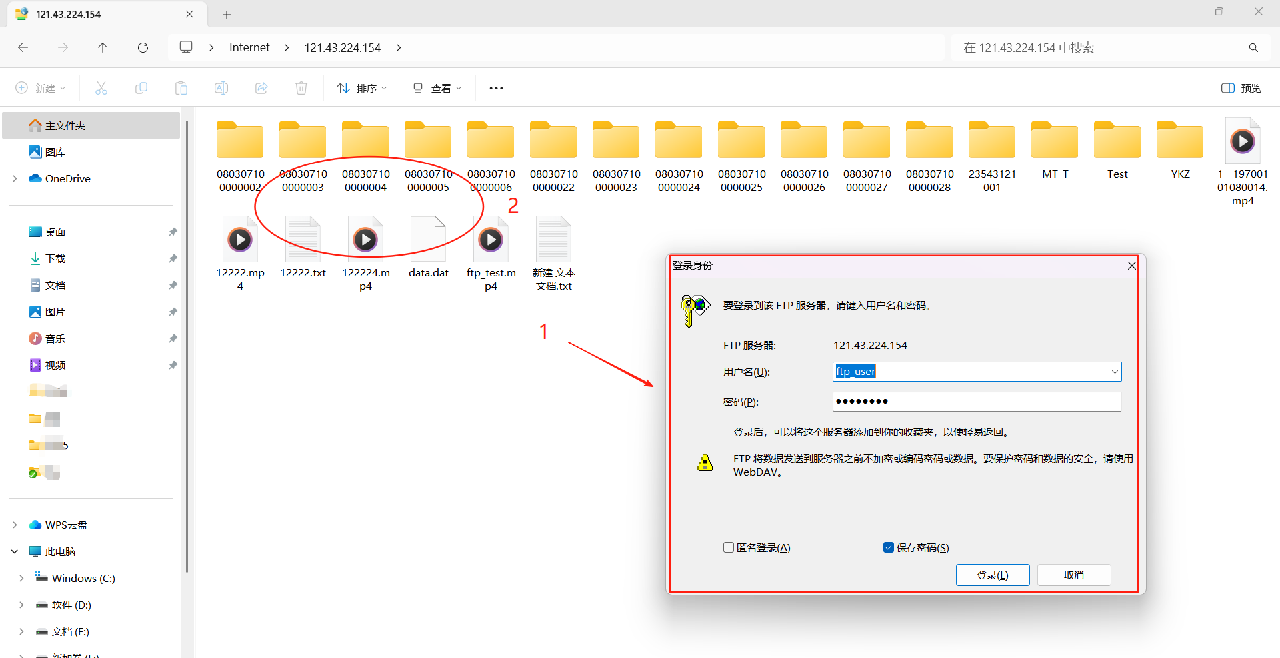Open the 用户名 dropdown list
Image resolution: width=1280 pixels, height=658 pixels.
(x=1114, y=372)
